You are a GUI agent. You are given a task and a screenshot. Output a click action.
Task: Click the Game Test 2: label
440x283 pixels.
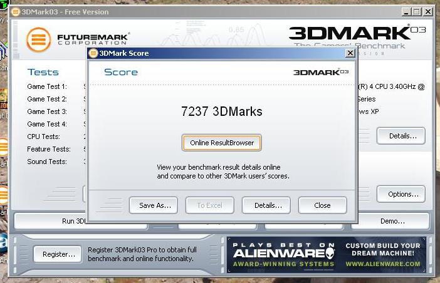(47, 99)
